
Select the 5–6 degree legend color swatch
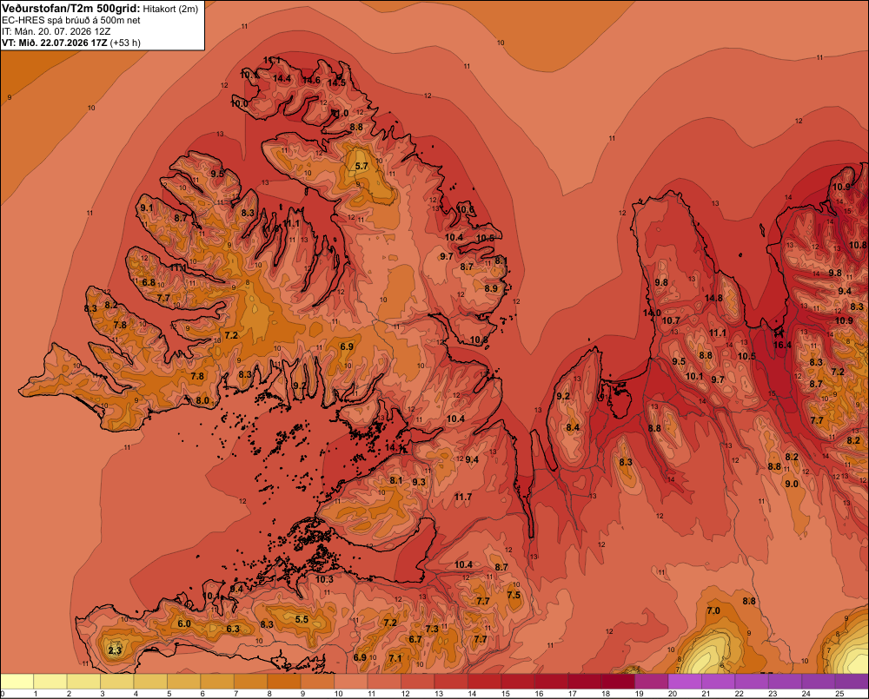tap(184, 682)
